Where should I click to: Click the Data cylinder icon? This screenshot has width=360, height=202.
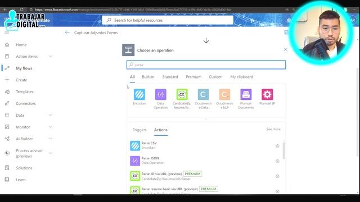tap(7, 115)
